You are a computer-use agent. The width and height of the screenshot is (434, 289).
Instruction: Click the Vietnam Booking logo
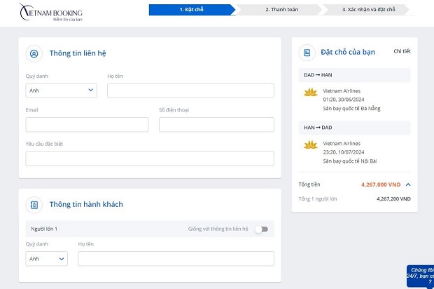pos(51,12)
